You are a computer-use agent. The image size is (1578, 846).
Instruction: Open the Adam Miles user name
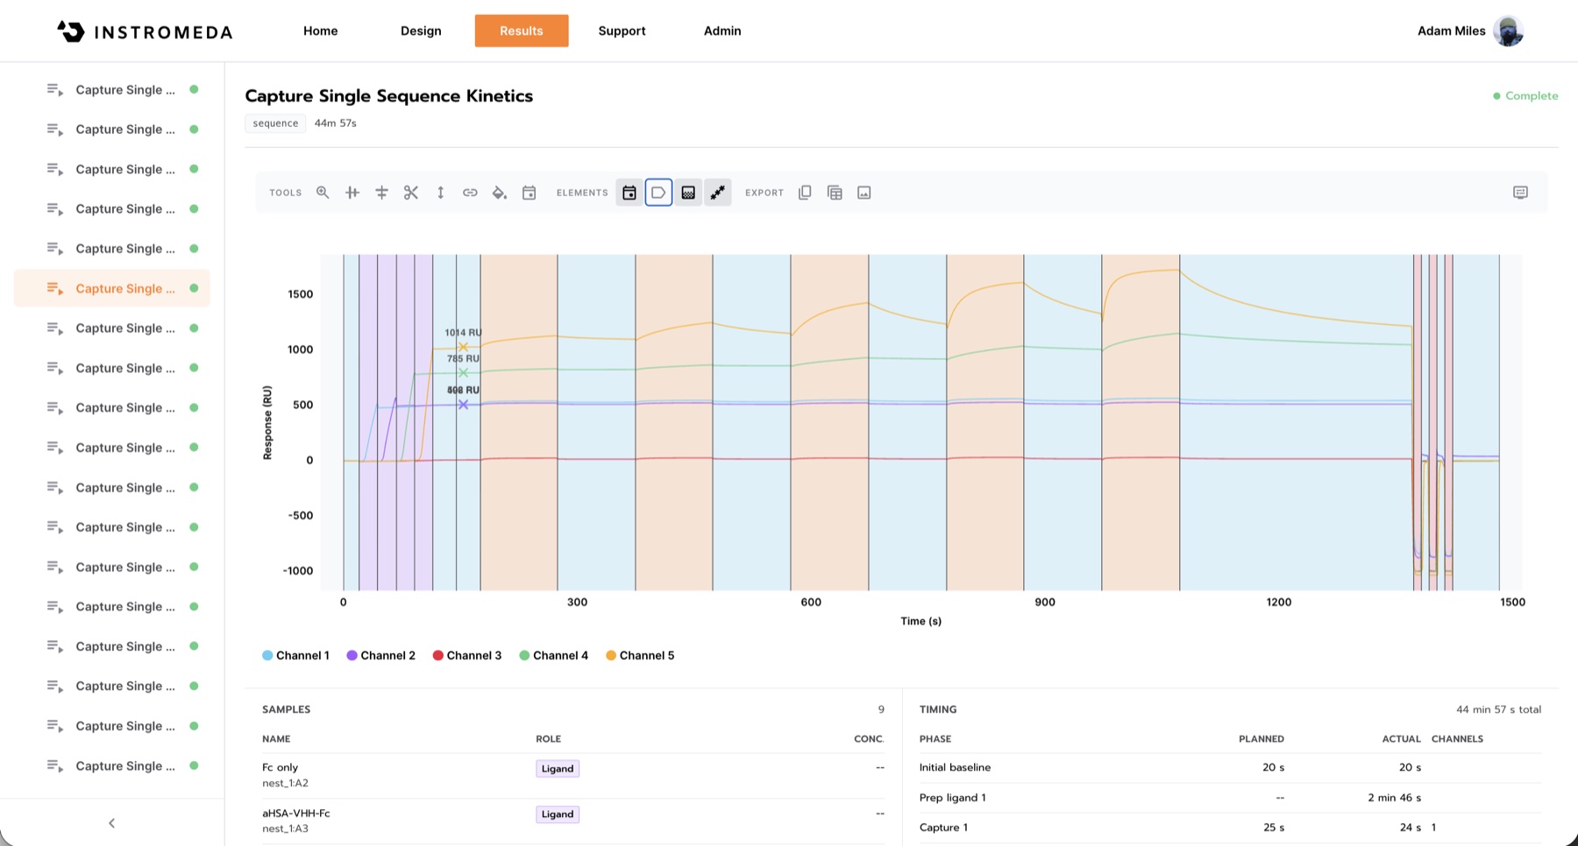point(1451,31)
